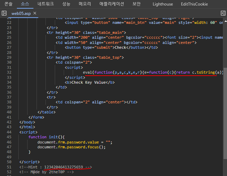227x176 pixels.
Task: Click the </html> closing tag
Action: [x=27, y=127]
